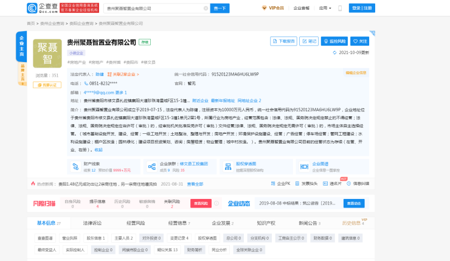Click the 笔记 note button

tap(310, 41)
